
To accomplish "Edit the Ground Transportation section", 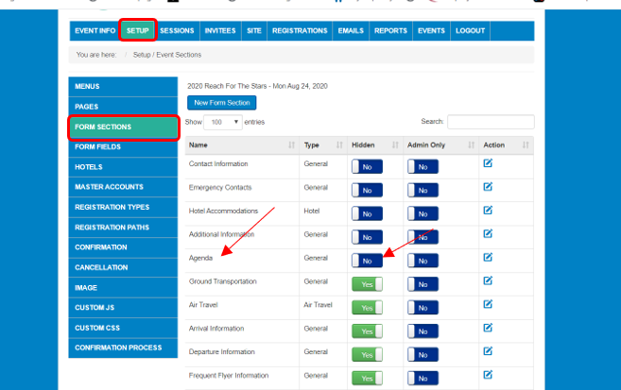I will (x=488, y=281).
